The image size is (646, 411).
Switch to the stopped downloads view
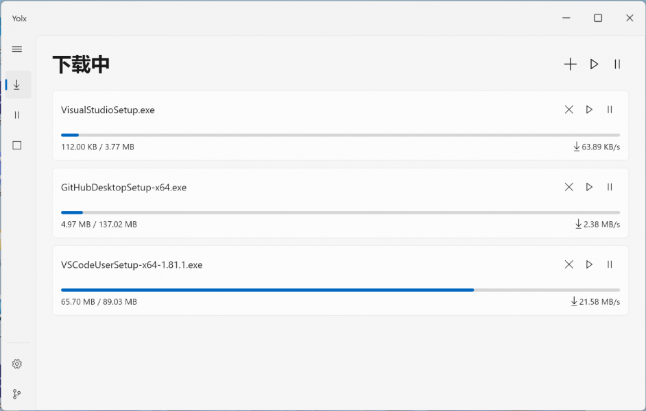click(x=16, y=145)
